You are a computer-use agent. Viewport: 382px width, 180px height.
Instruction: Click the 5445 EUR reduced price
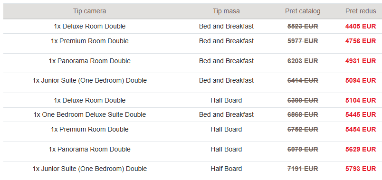pyautogui.click(x=361, y=114)
